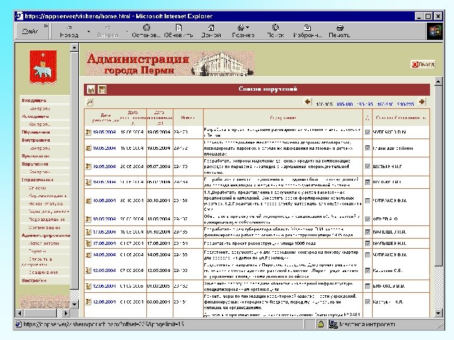Screen dimensions: 454x340
Task: Open the 10.05.2004 registration date link
Action: click(104, 200)
